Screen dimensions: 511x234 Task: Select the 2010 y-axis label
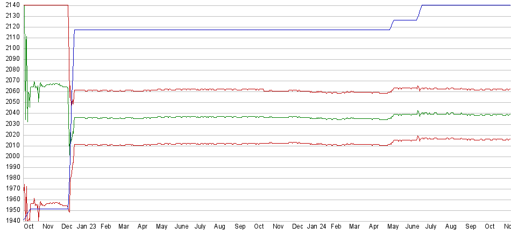(x=11, y=146)
